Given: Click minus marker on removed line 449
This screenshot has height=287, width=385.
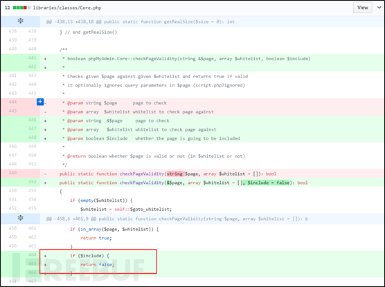Looking at the screenshot, I should [x=45, y=174].
